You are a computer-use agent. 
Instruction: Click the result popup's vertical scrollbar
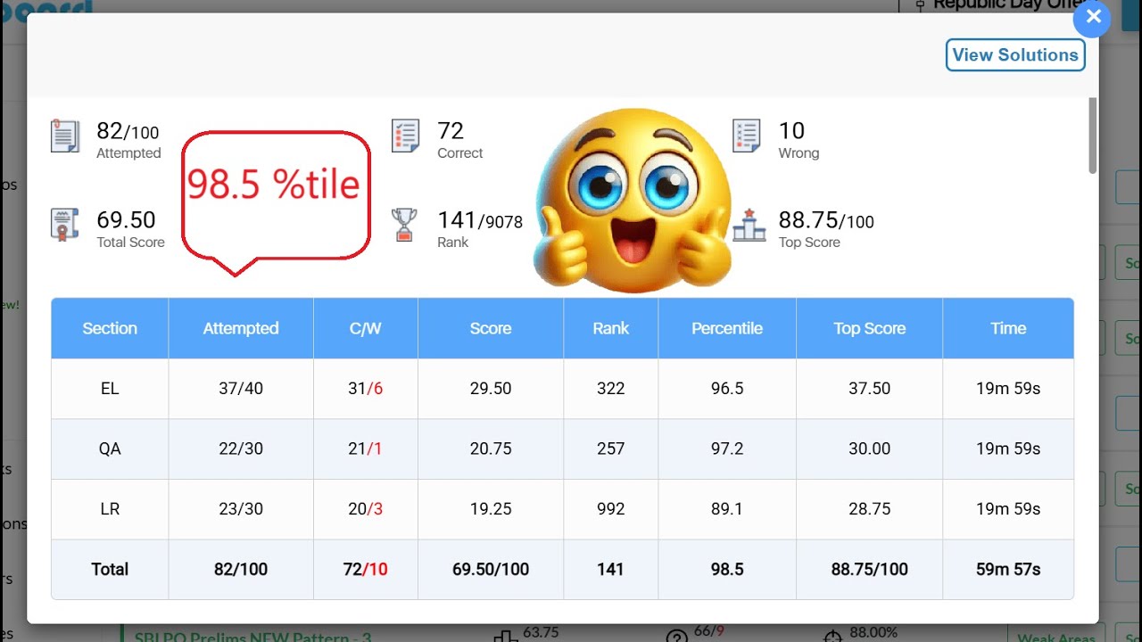click(1093, 136)
